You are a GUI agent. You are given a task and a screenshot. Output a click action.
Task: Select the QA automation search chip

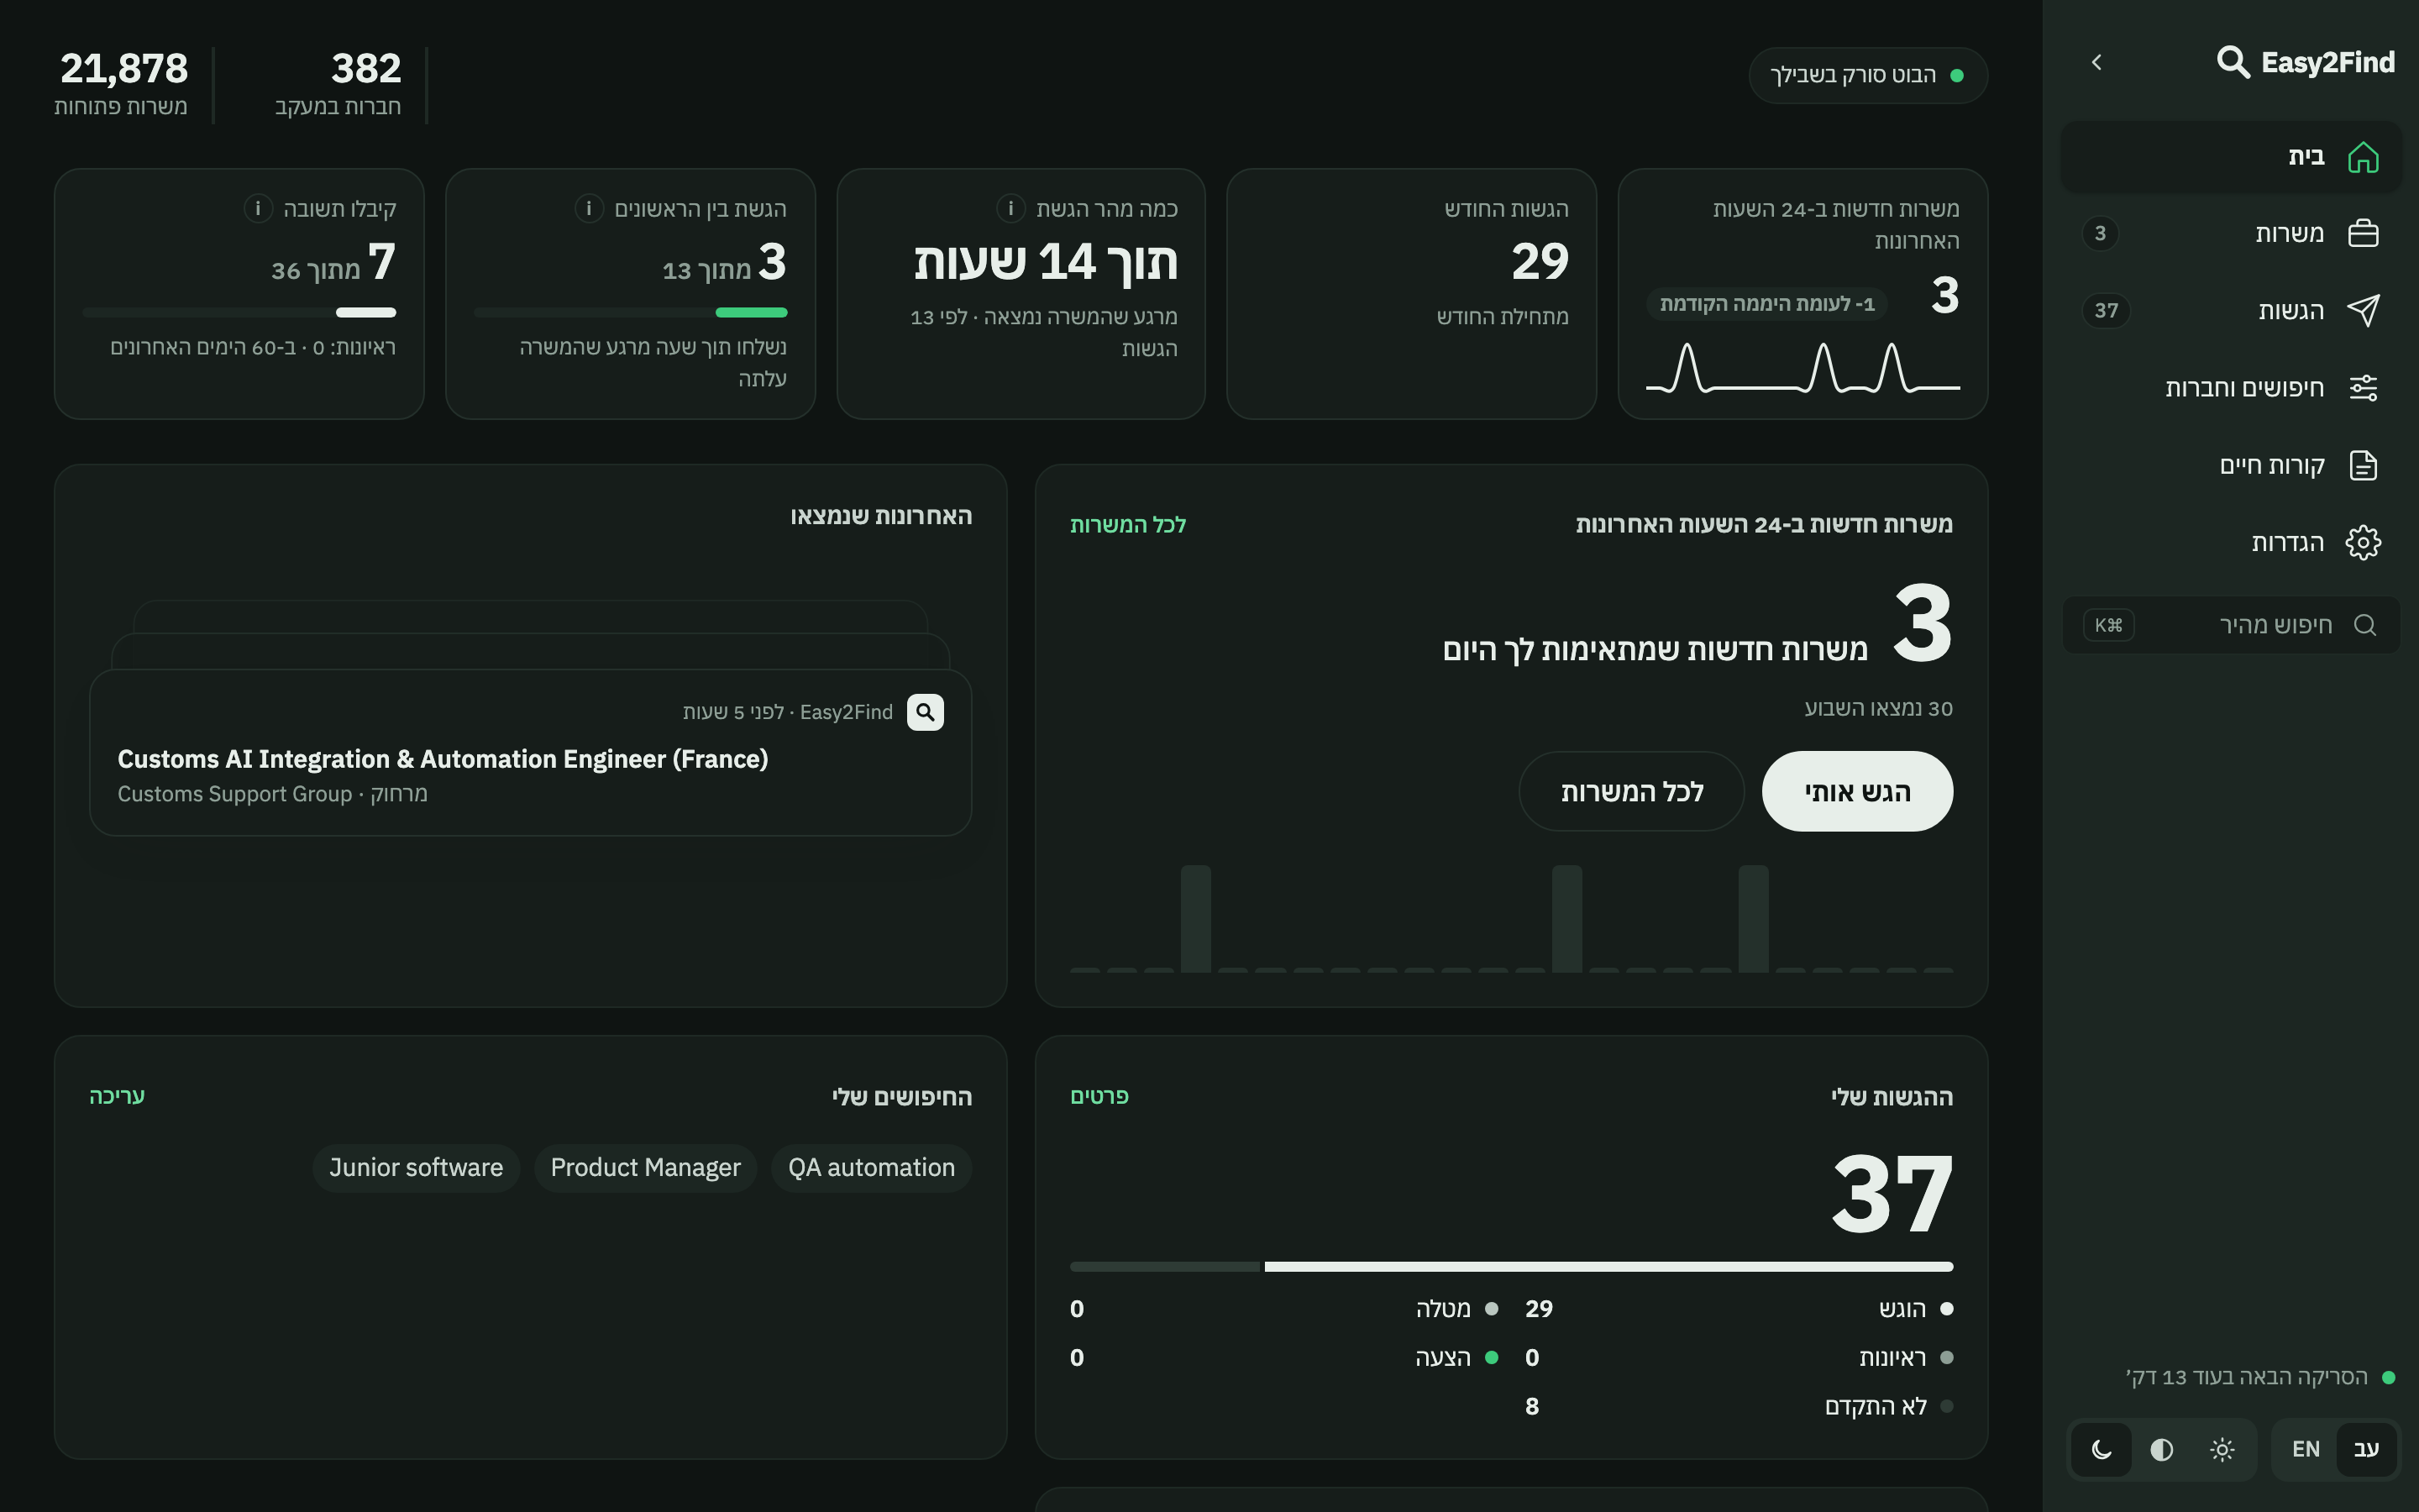pyautogui.click(x=871, y=1168)
